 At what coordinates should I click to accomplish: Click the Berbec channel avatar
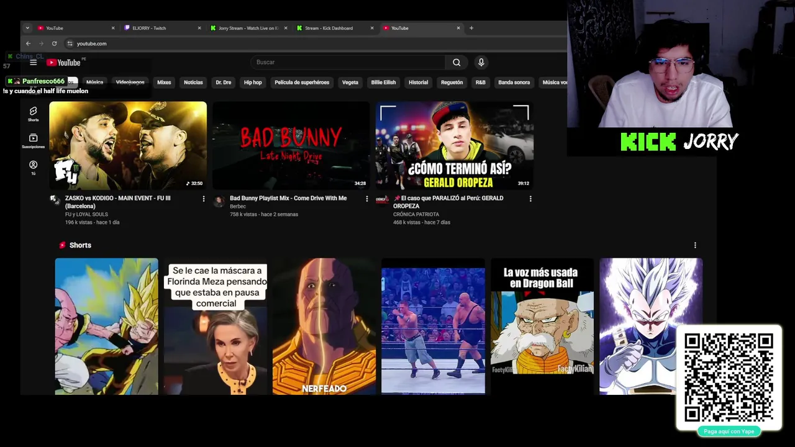tap(219, 201)
